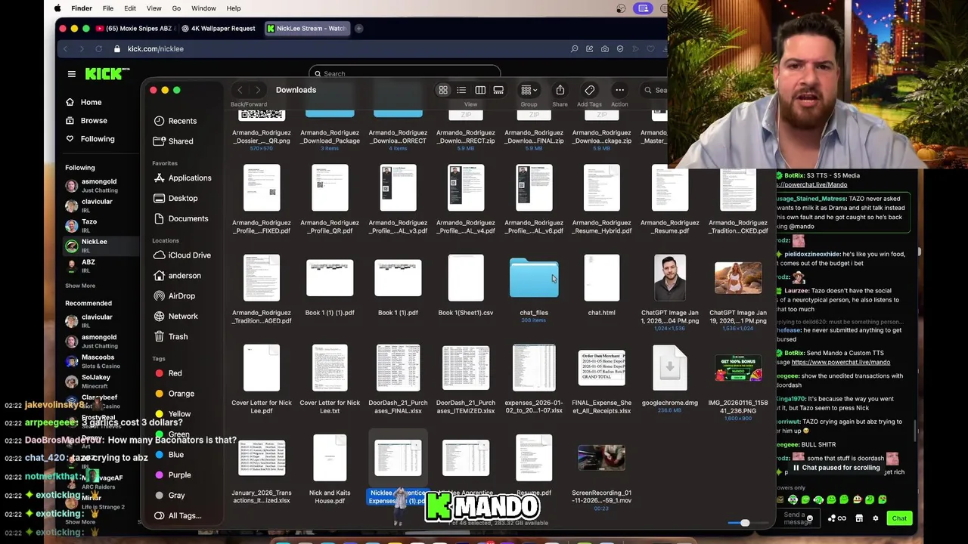The height and width of the screenshot is (544, 968).
Task: Open the Apple menu
Action: [x=57, y=8]
